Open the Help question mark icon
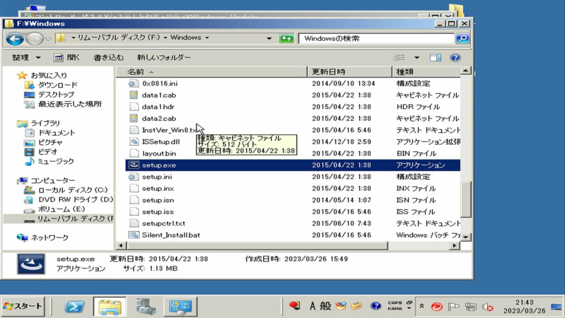 (x=455, y=57)
